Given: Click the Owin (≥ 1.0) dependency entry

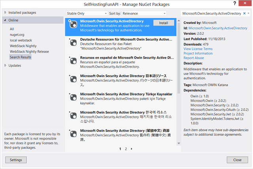Looking at the screenshot, I should 200,96.
